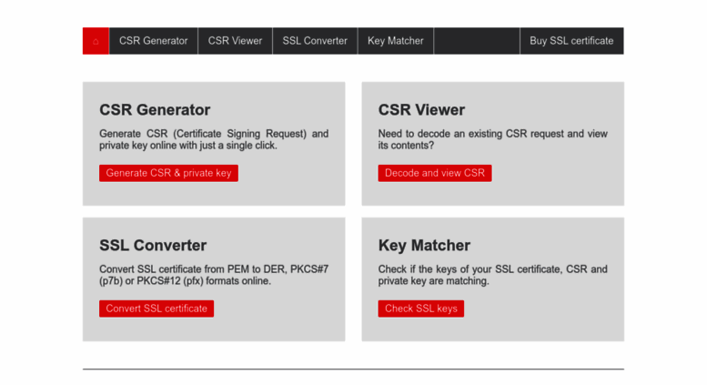The width and height of the screenshot is (707, 385).
Task: Click the 'Need to decode an existing CSR' description
Action: tap(493, 140)
